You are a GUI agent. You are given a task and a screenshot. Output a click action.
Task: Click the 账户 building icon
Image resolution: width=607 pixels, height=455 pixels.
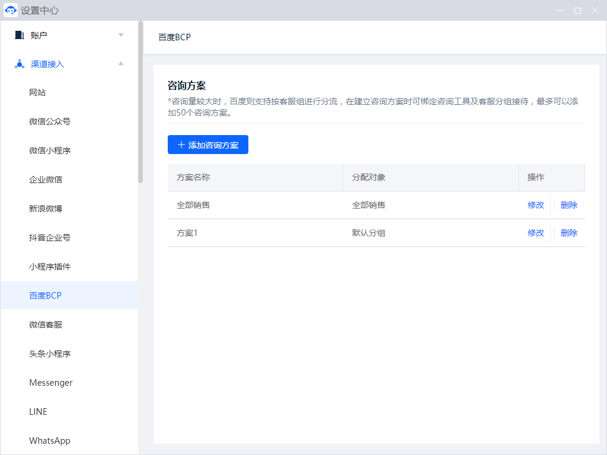(x=20, y=35)
